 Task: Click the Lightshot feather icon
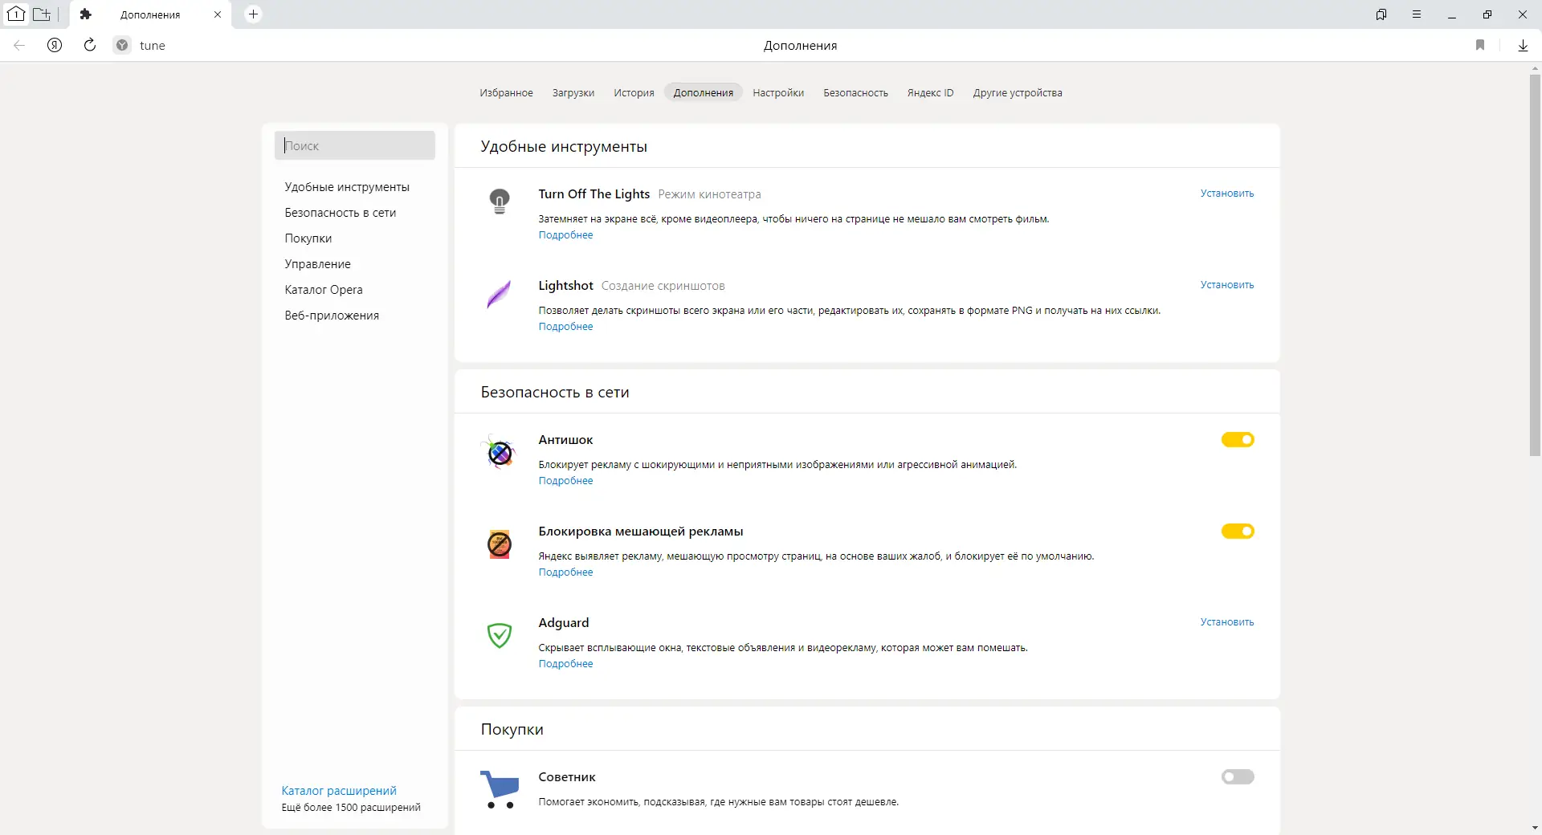point(499,294)
